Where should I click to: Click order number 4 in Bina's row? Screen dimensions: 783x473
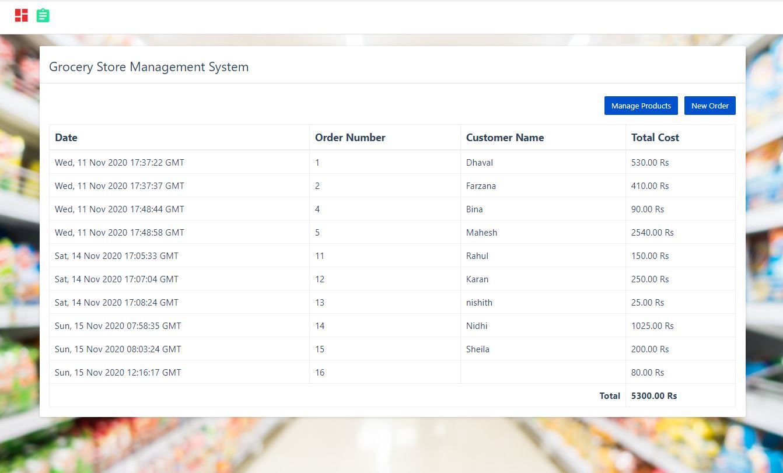pyautogui.click(x=317, y=209)
